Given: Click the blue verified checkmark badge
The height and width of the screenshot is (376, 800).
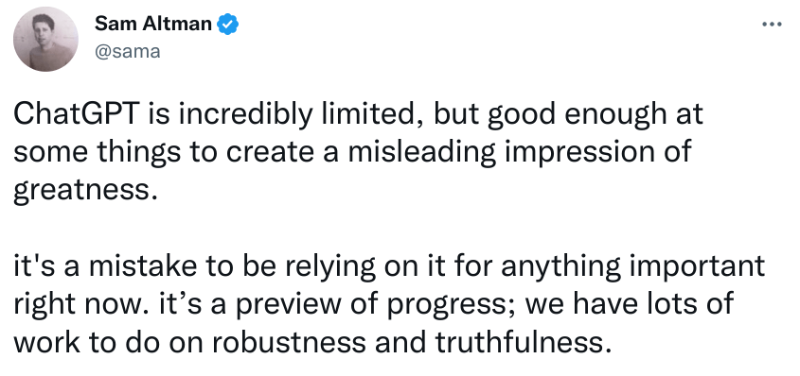Looking at the screenshot, I should (228, 24).
